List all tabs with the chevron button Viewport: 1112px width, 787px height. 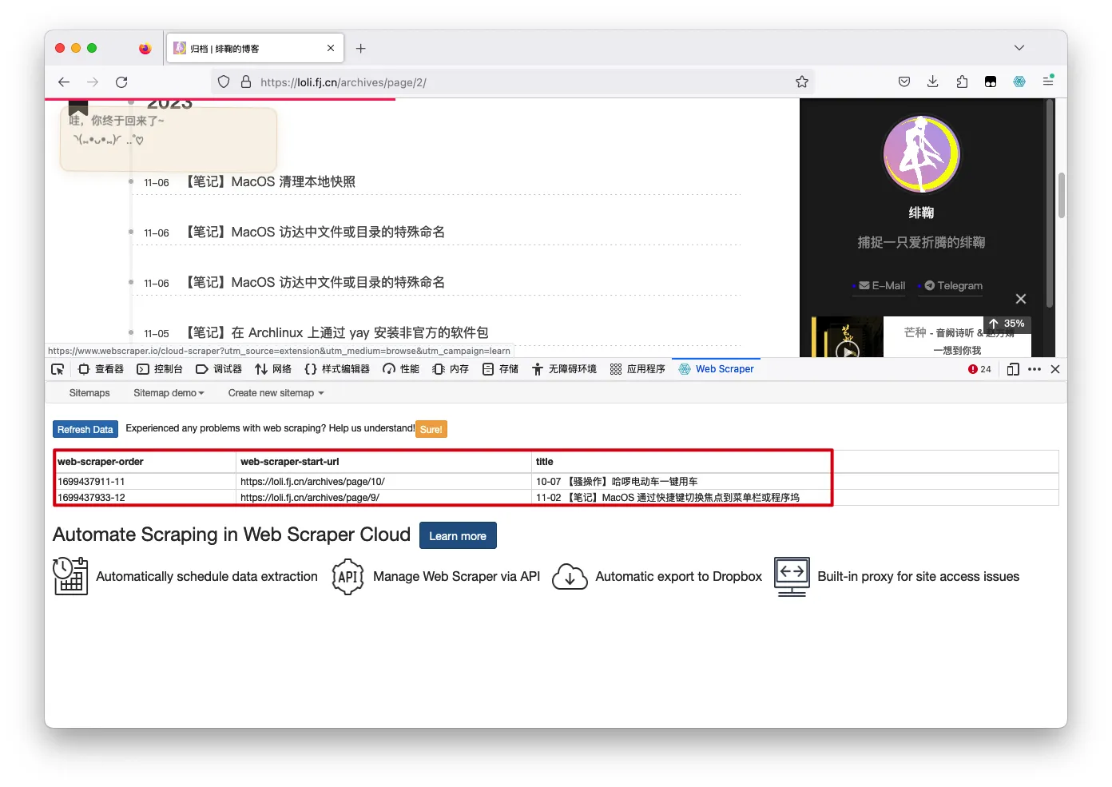1019,48
